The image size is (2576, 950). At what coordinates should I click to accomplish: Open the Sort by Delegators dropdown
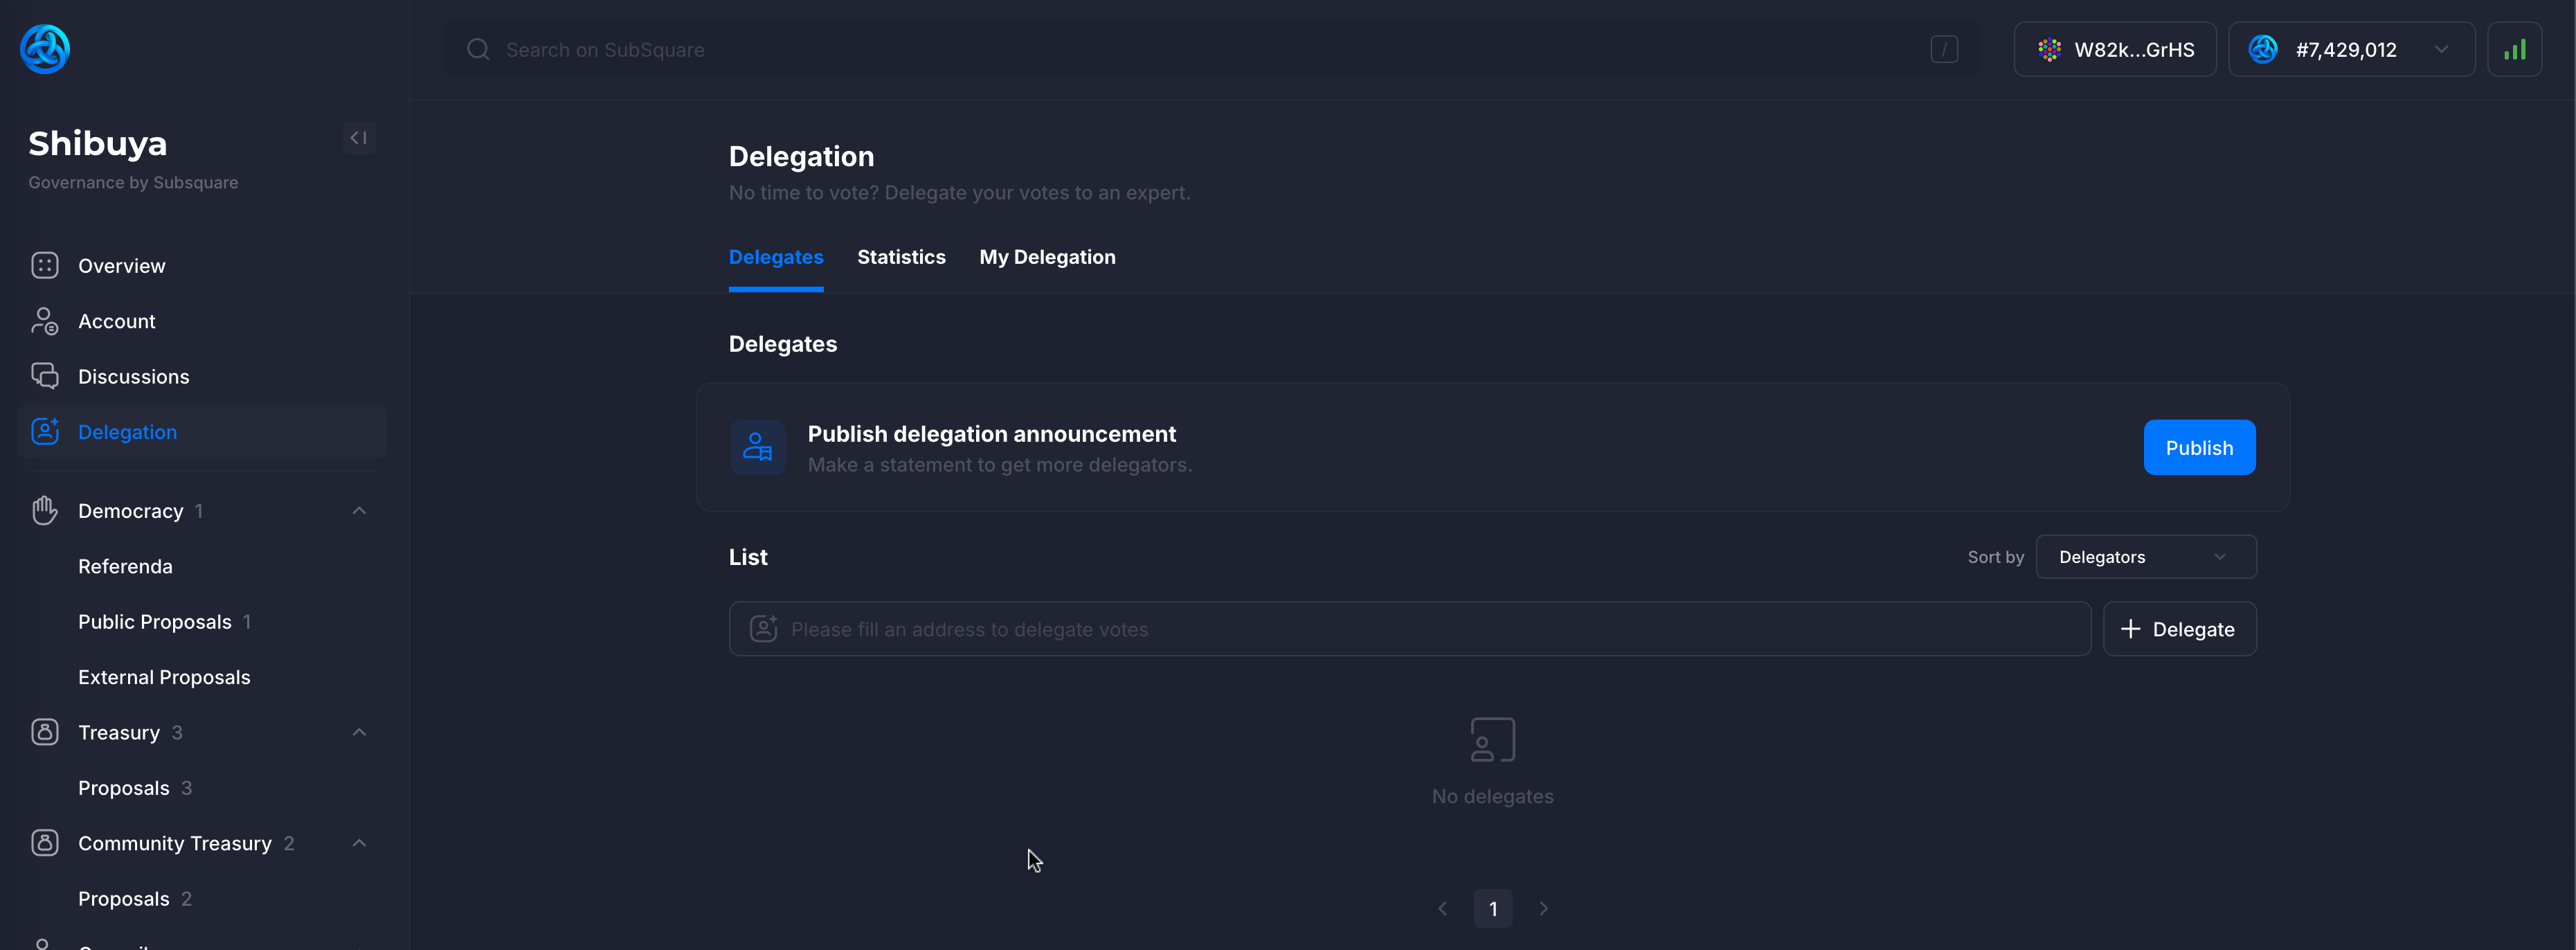click(2145, 557)
